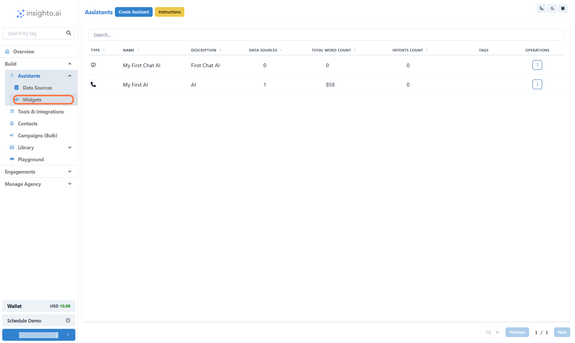575x343 pixels.
Task: Click the My First AI name
Action: pyautogui.click(x=135, y=85)
